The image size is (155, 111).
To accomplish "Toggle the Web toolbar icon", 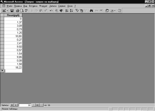I will [x=61, y=11].
